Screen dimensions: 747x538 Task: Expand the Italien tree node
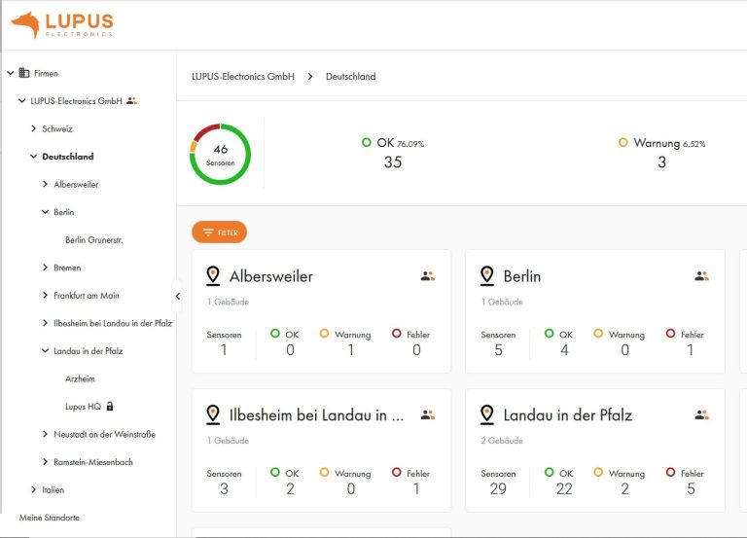pyautogui.click(x=34, y=490)
